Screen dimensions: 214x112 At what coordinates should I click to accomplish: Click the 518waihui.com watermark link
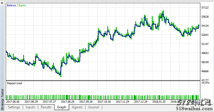coord(194,109)
